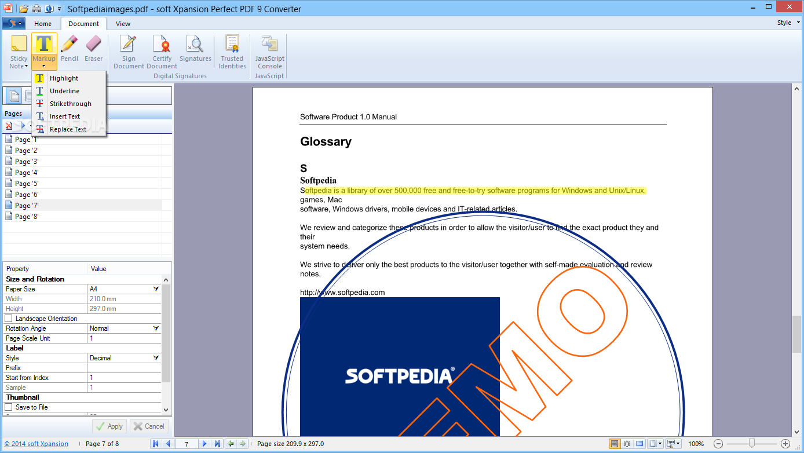Open file using the folder icon
Viewport: 804px width, 453px height.
click(24, 9)
